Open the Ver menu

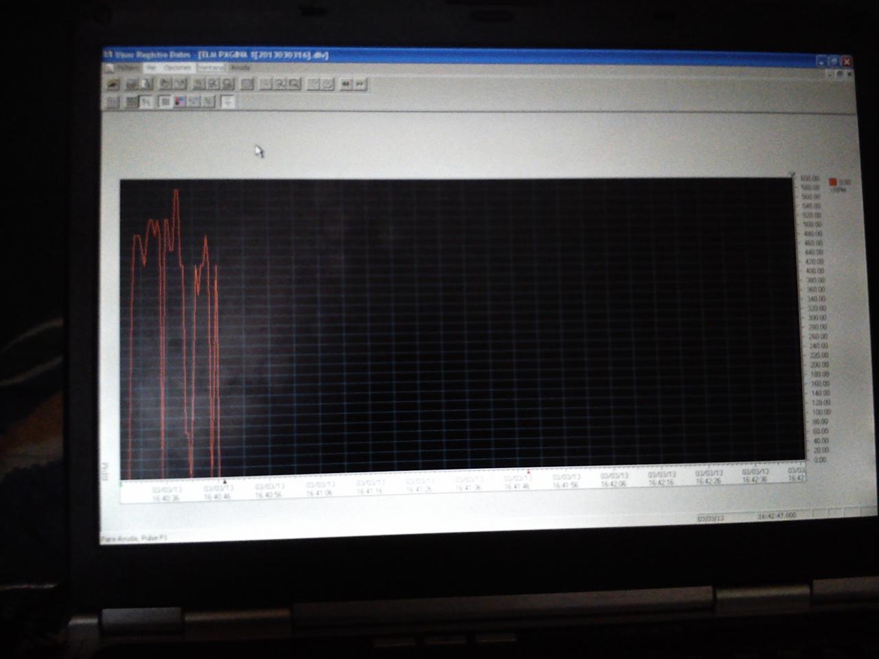pos(150,68)
